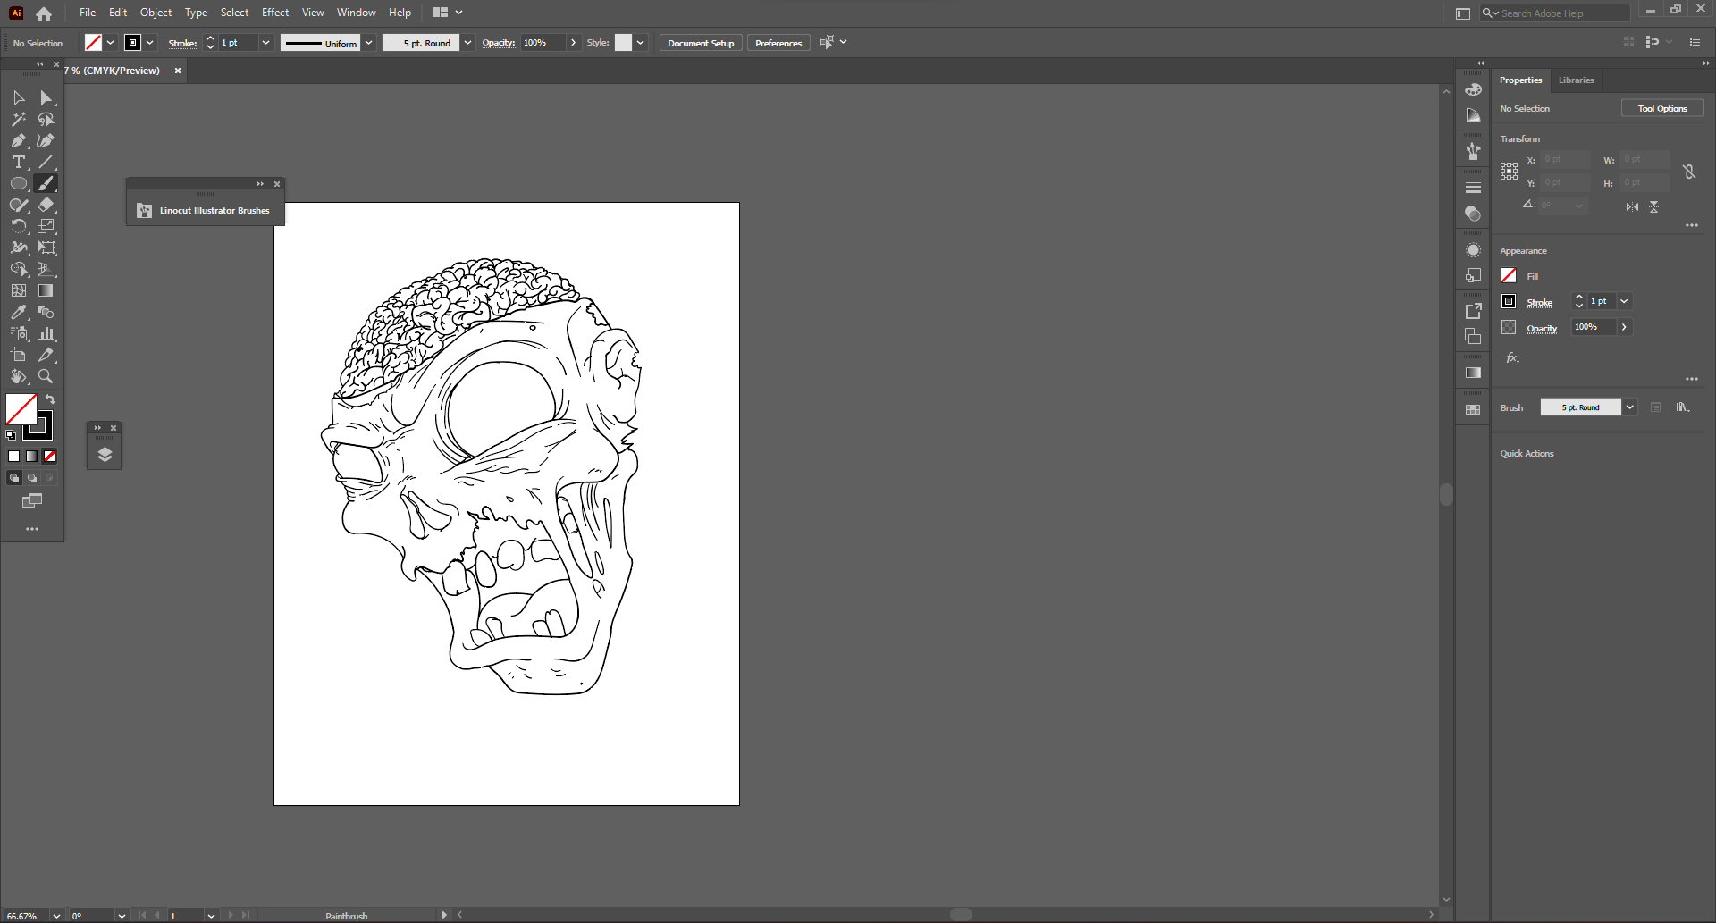Expand the stroke weight dropdown in control bar
The image size is (1716, 923).
(265, 43)
